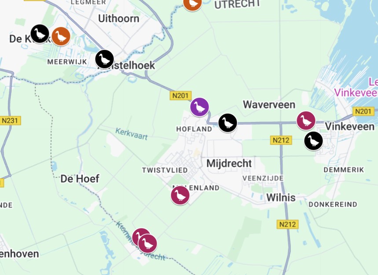
Task: Select the De Hoef village label
Action: pos(80,179)
